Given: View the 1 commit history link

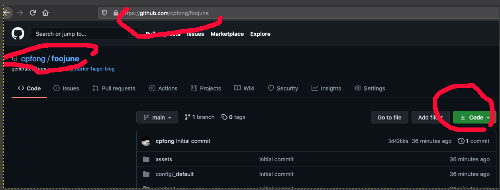Looking at the screenshot, I should tap(474, 141).
